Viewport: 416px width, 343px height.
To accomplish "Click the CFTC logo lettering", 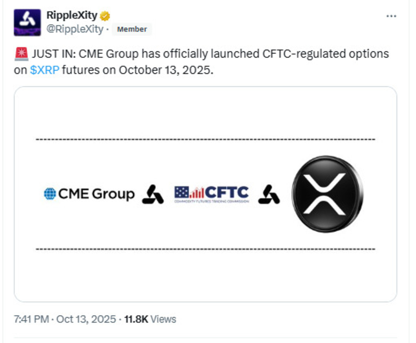I will pyautogui.click(x=227, y=192).
